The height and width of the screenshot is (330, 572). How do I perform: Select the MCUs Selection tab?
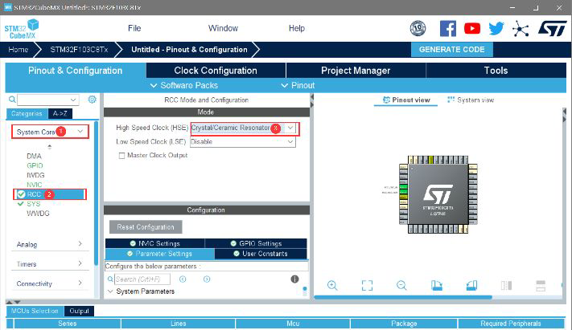point(35,311)
